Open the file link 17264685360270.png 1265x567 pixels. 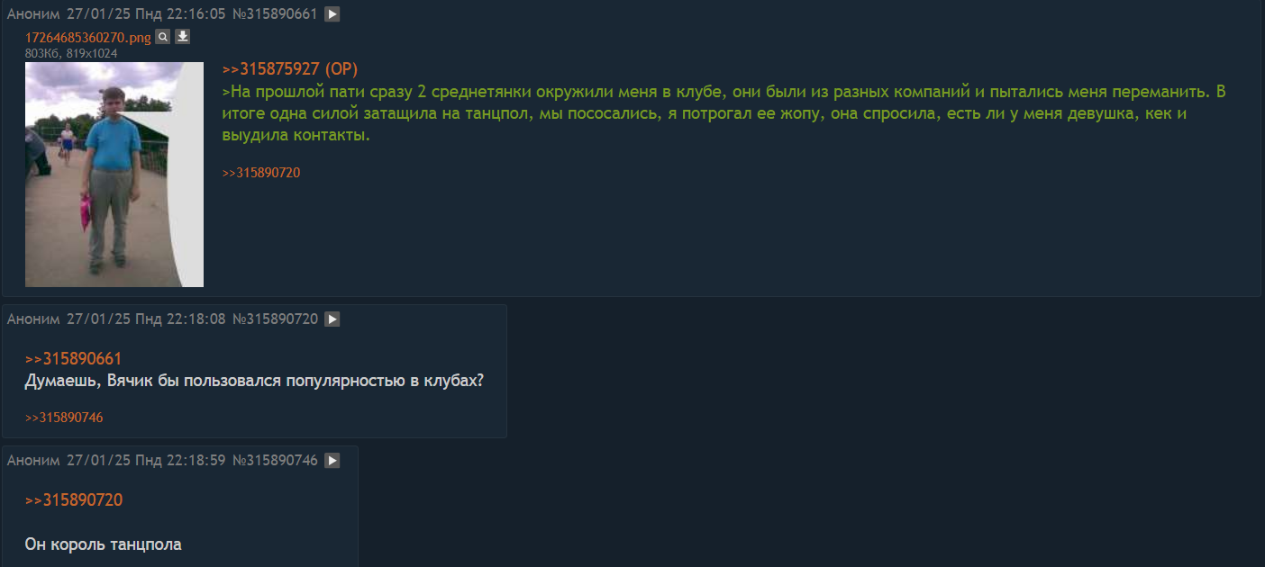87,38
